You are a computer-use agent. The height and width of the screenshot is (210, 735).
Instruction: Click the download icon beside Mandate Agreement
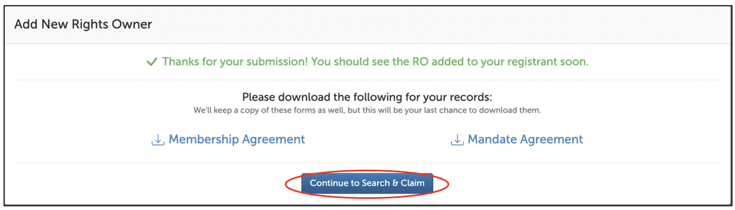[457, 140]
